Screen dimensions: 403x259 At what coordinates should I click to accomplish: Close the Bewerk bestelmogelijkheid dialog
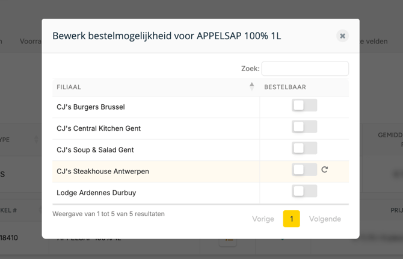click(x=342, y=36)
